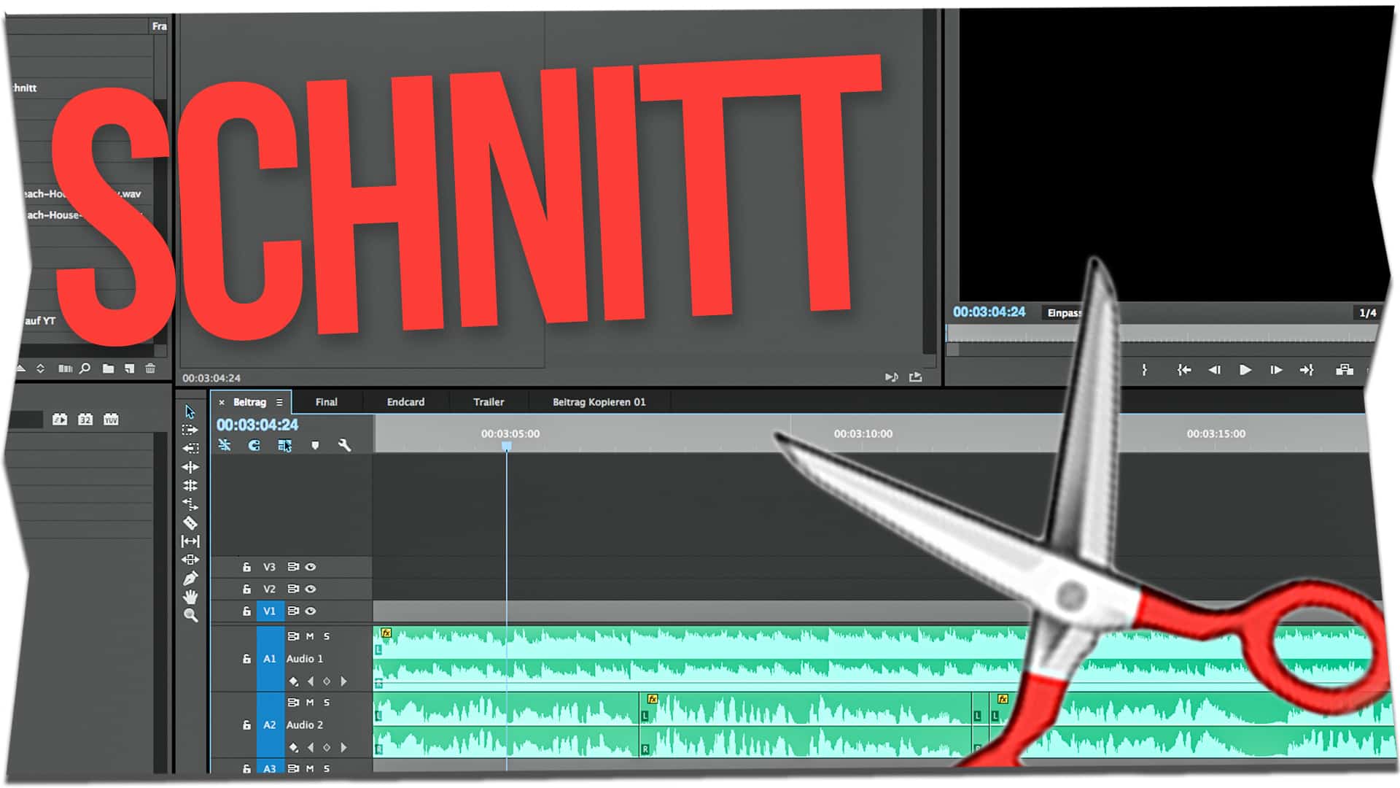Solo the Audio 2 track
The height and width of the screenshot is (788, 1400).
point(327,703)
